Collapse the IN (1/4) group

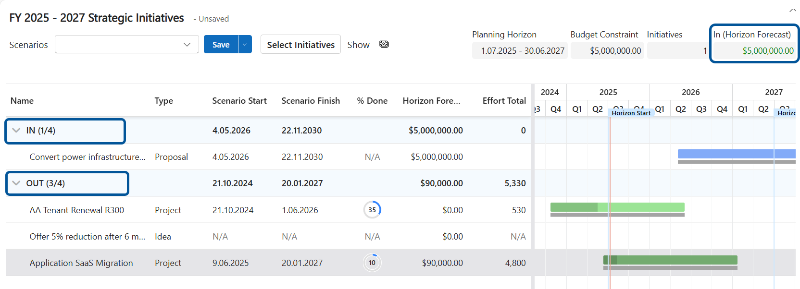(16, 131)
